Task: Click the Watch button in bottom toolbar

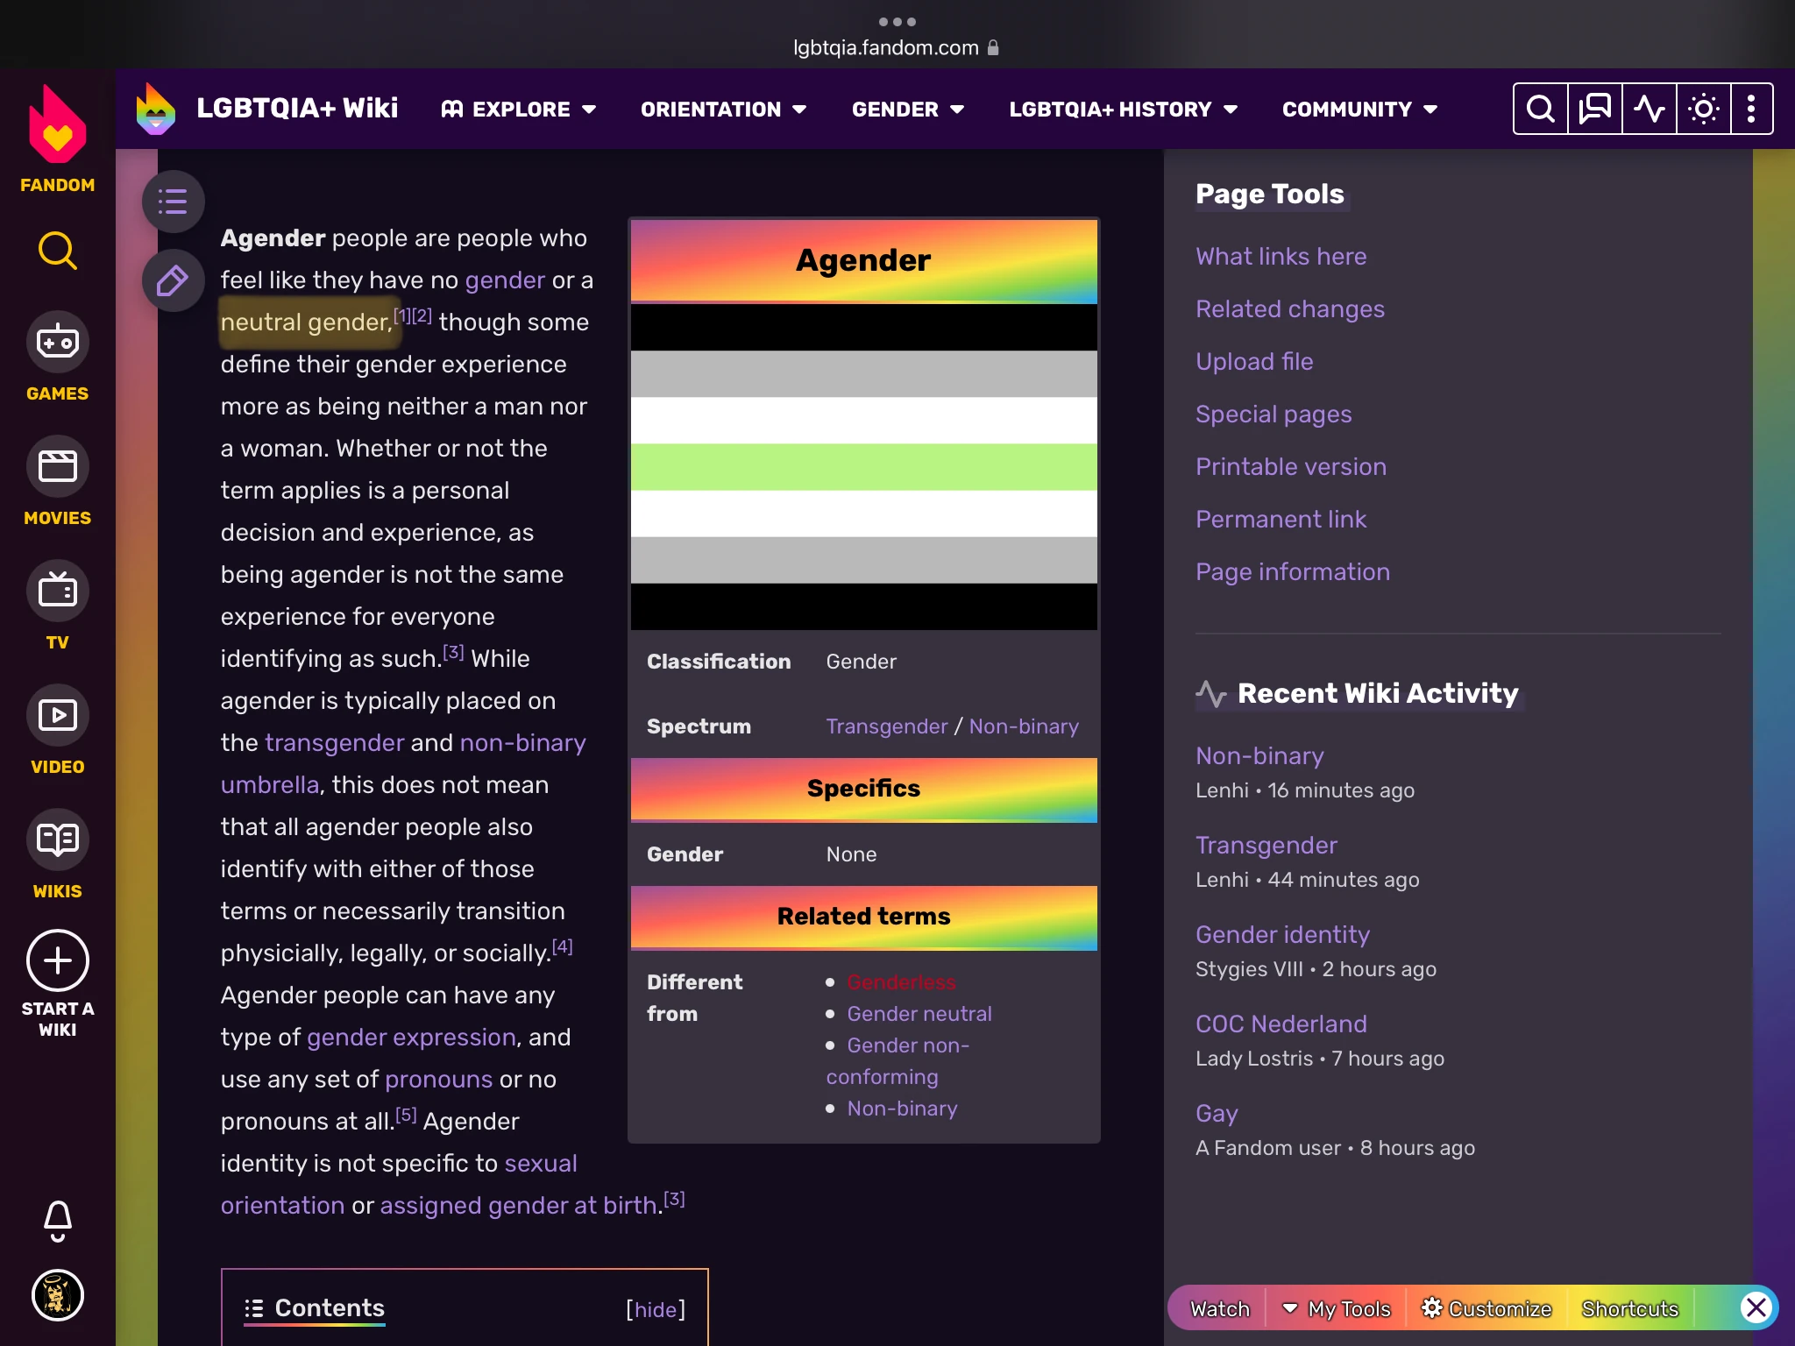Action: coord(1219,1308)
